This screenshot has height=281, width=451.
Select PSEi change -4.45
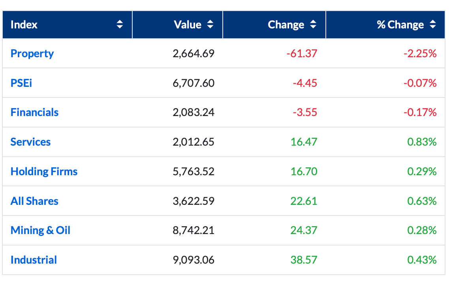(305, 83)
